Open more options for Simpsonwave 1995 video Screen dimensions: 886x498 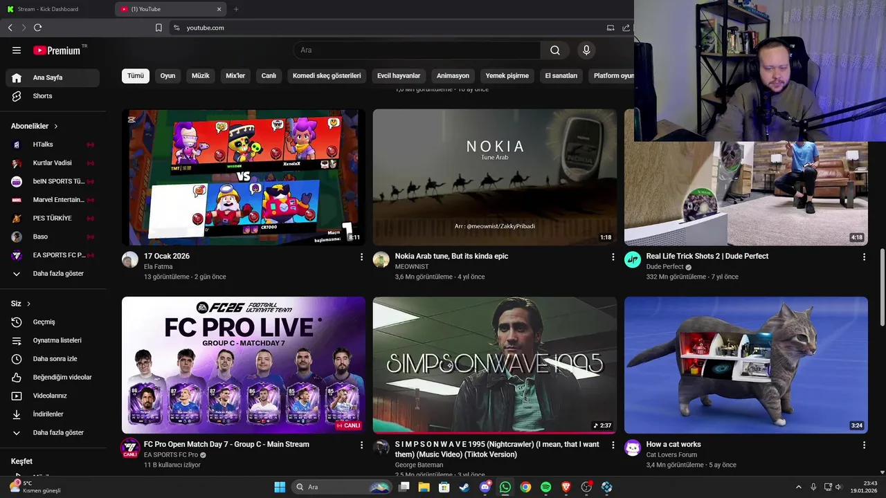coord(613,445)
